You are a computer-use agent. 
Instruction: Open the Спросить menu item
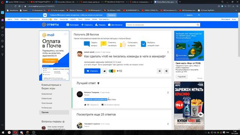pos(87,25)
